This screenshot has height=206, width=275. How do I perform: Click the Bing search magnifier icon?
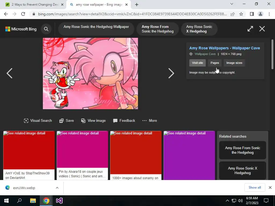click(x=46, y=29)
